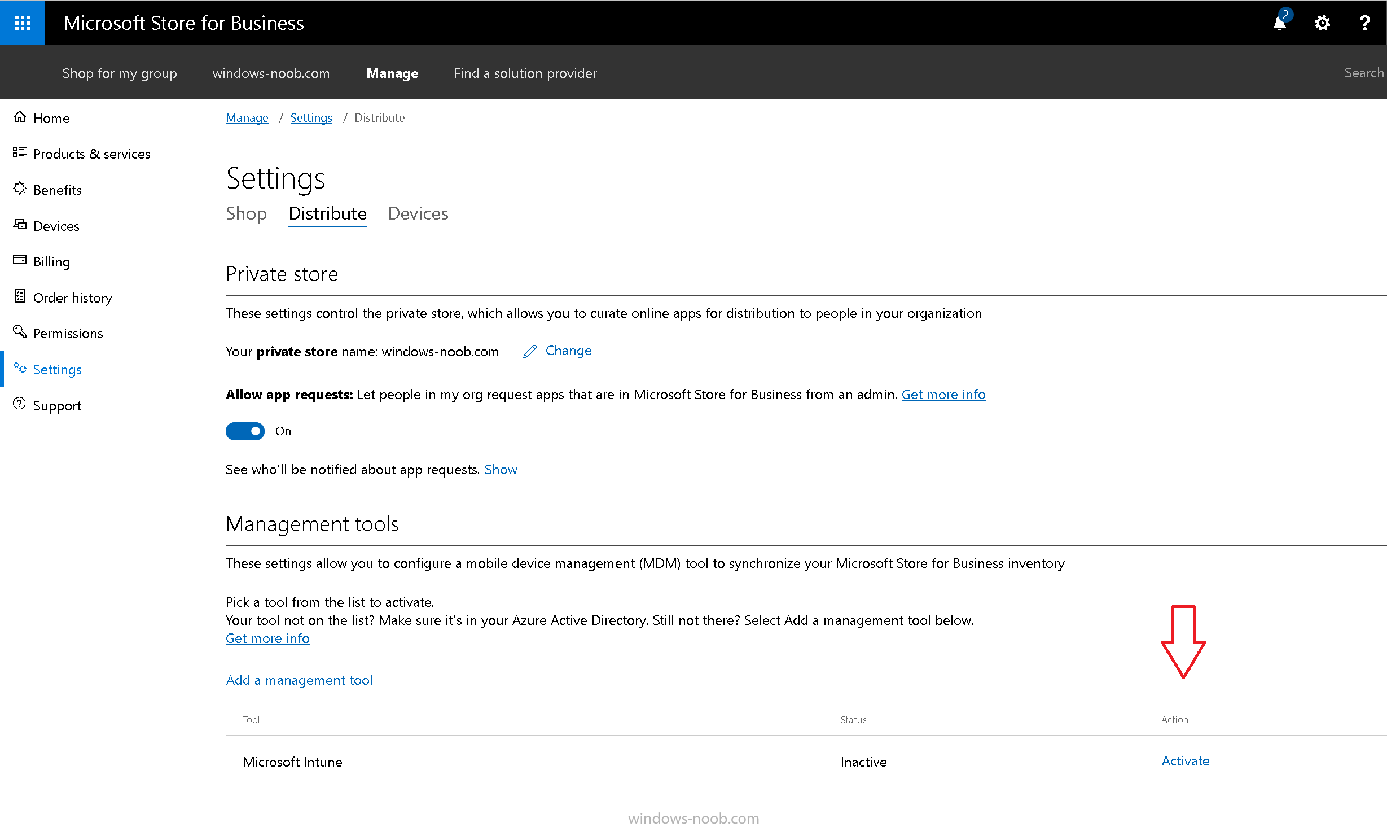Click Add a management tool

click(299, 680)
